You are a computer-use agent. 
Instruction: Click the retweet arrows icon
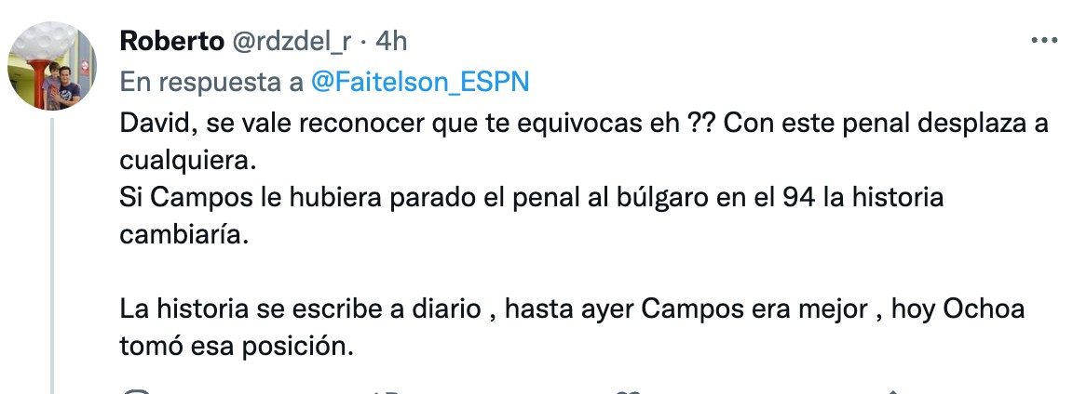point(384,391)
